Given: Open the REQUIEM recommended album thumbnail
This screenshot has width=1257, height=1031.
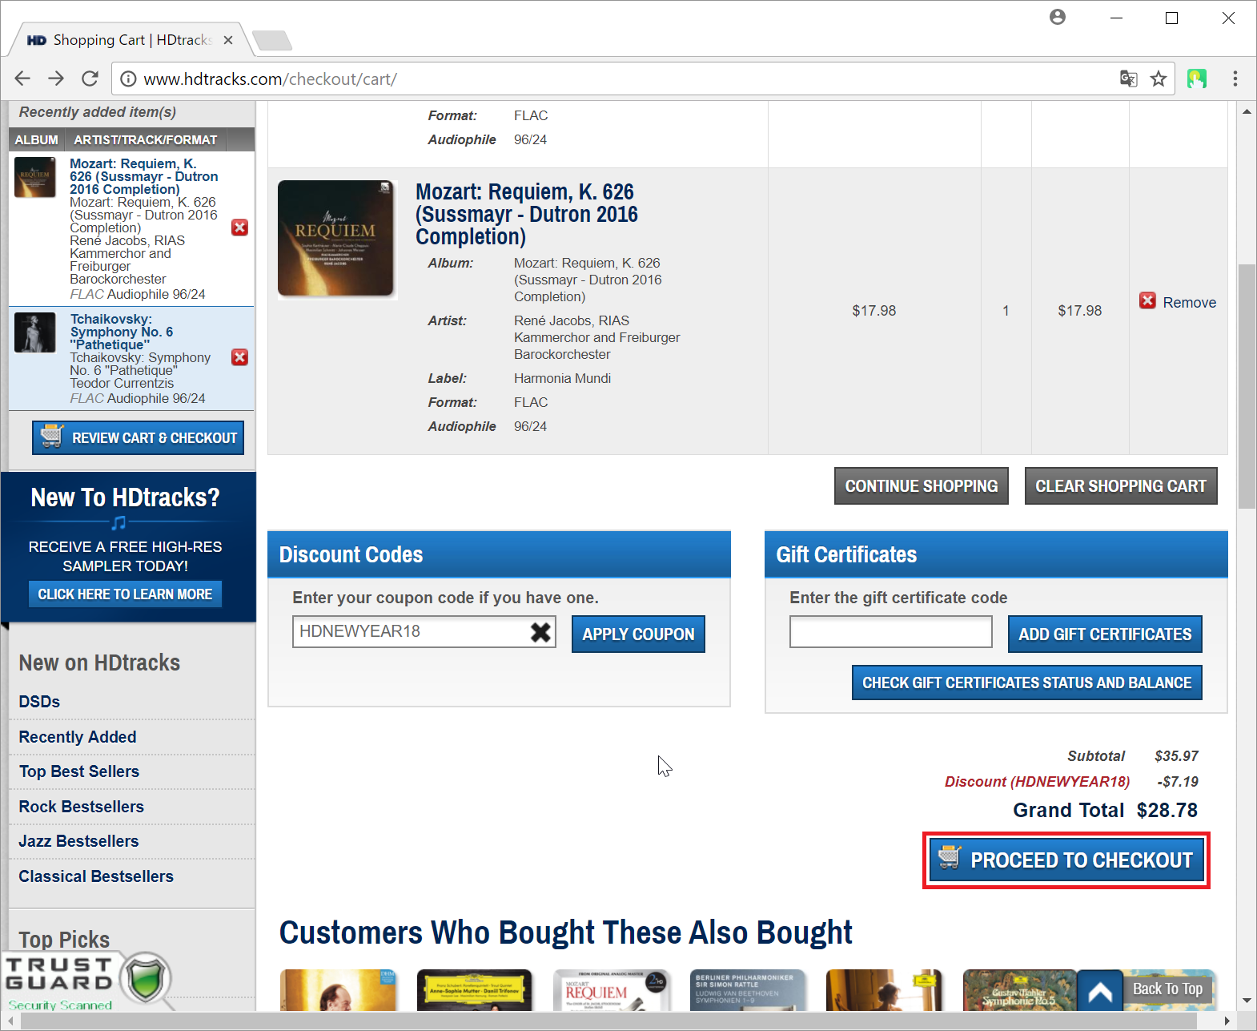Looking at the screenshot, I should (611, 990).
